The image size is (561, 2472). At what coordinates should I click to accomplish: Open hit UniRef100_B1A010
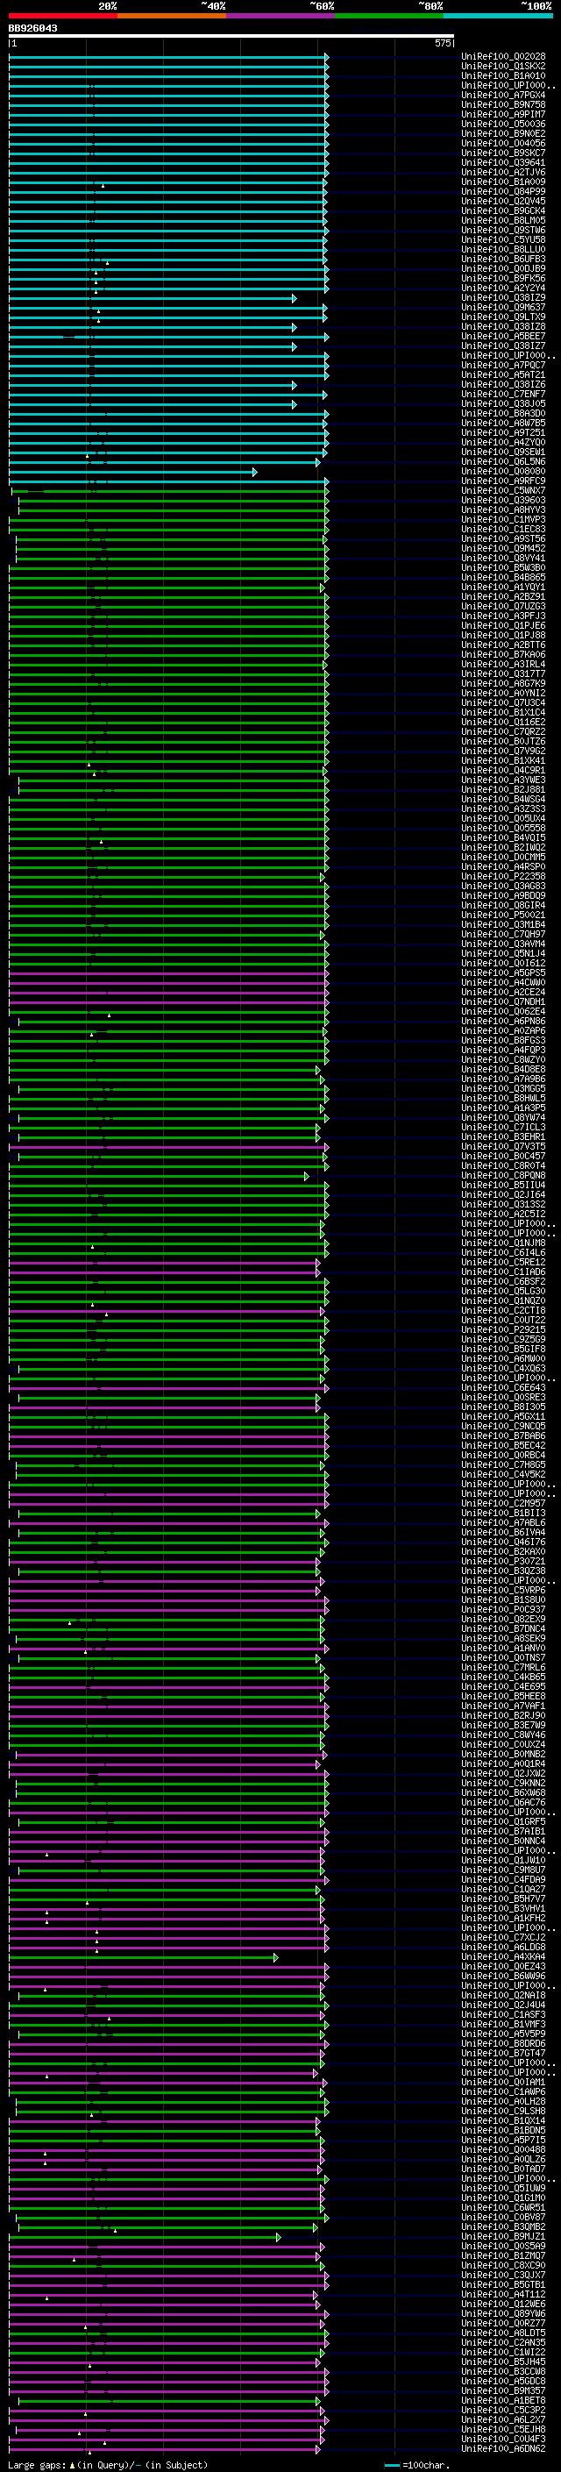click(x=503, y=77)
